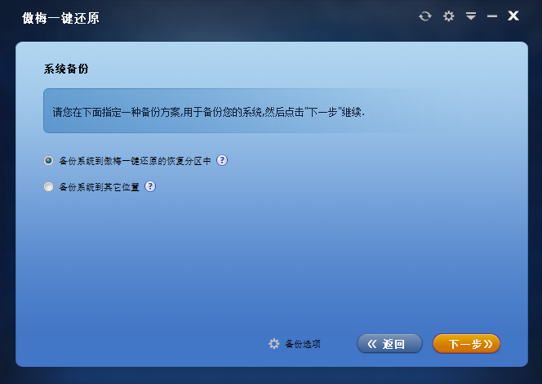Click the refresh arrows icon in title bar
Image resolution: width=542 pixels, height=384 pixels.
coord(425,16)
